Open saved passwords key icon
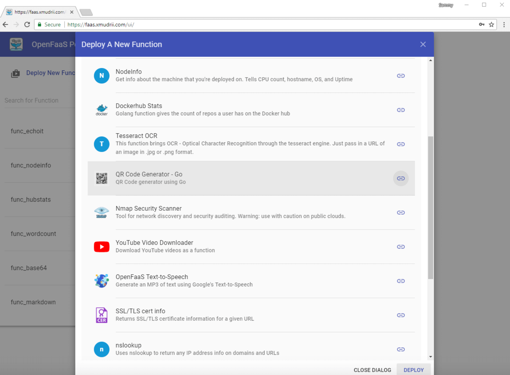The width and height of the screenshot is (510, 375). [x=482, y=24]
